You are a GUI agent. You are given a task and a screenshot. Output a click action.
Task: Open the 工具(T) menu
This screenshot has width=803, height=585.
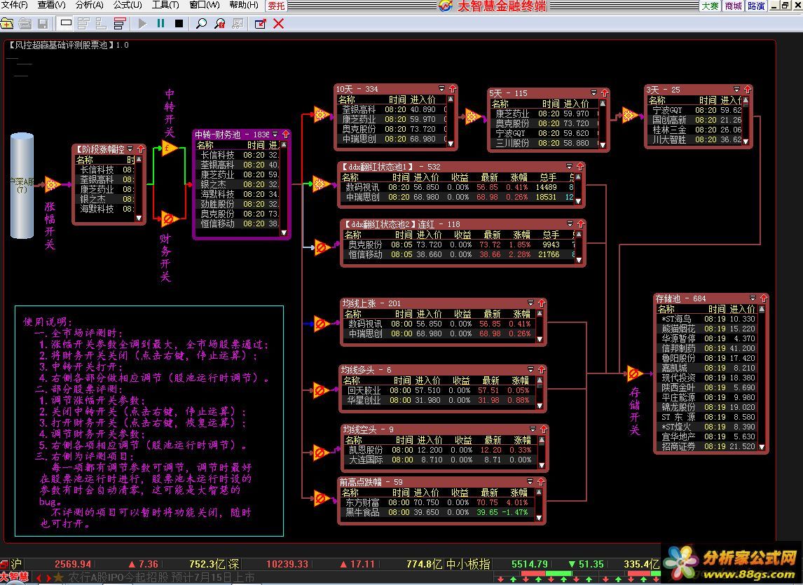[x=165, y=5]
